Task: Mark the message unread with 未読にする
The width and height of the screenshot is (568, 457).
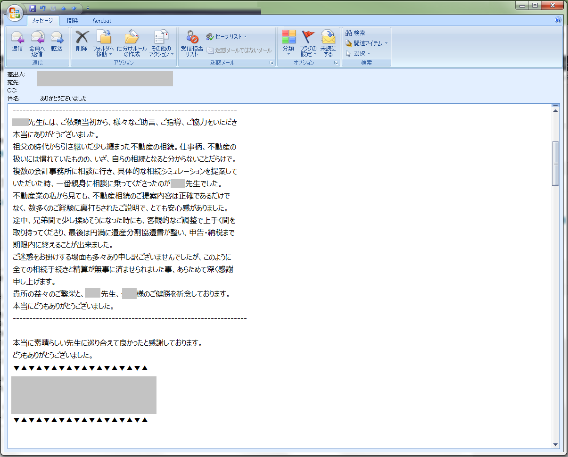Action: tap(328, 43)
